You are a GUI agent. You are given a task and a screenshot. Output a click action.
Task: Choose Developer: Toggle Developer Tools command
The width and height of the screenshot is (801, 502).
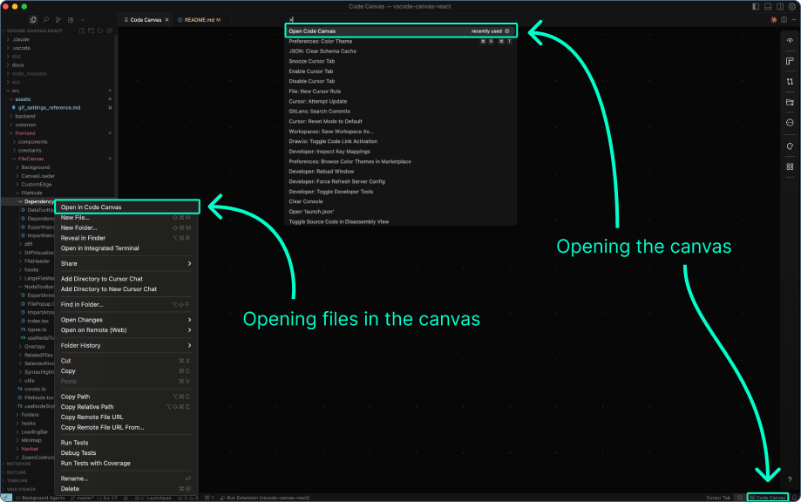click(401, 192)
